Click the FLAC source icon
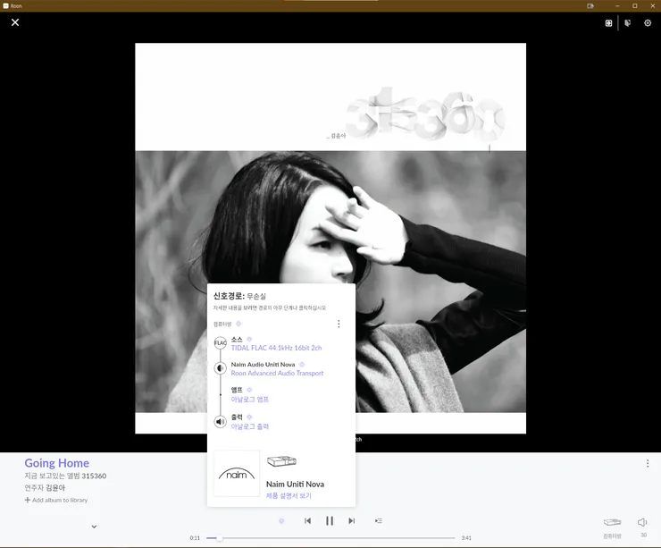The image size is (661, 548). click(220, 343)
